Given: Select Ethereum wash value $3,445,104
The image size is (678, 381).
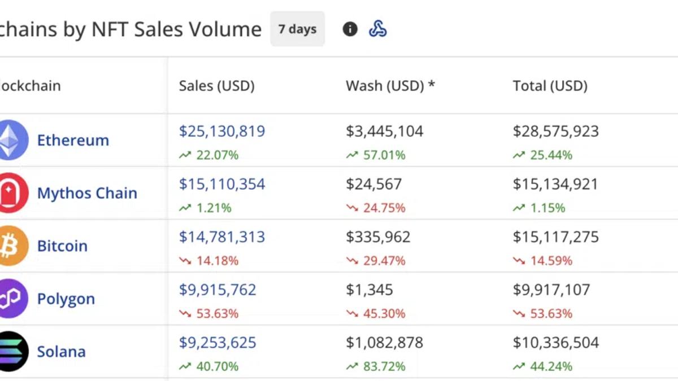Looking at the screenshot, I should point(385,132).
